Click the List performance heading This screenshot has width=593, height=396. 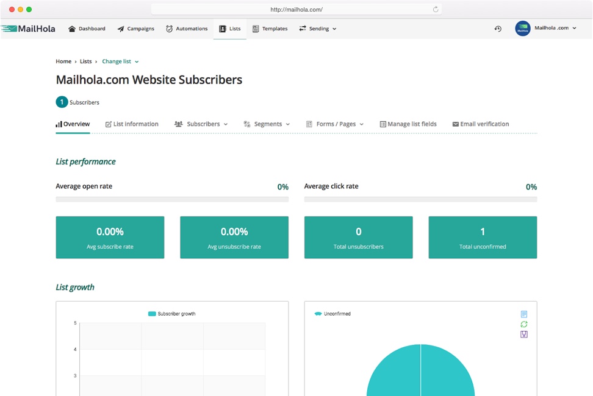86,161
